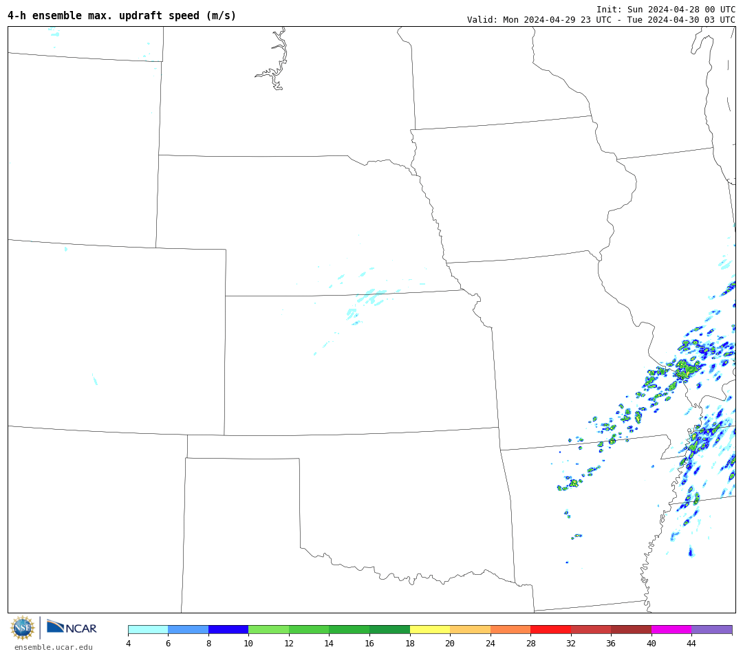Select the Valid time range text
Viewport: 743px width, 656px height.
click(601, 20)
